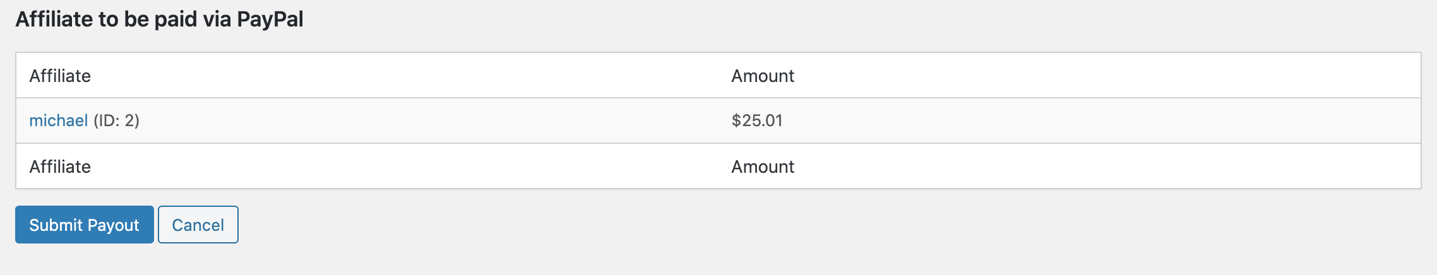Click the (ID: 2) text beside michael
The image size is (1437, 275).
[x=117, y=120]
